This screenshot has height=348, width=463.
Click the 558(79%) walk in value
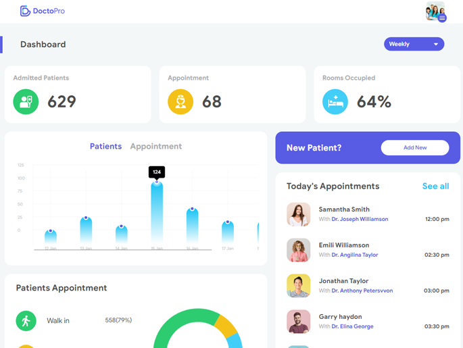tap(118, 320)
